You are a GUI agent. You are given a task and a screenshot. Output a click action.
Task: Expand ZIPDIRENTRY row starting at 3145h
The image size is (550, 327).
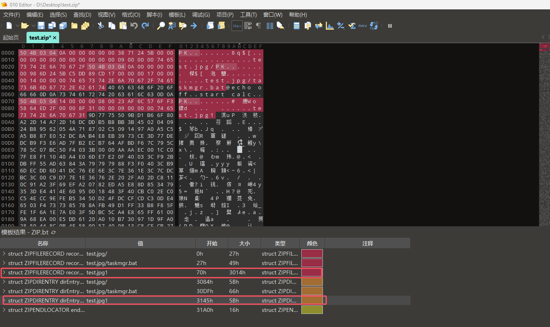pos(4,300)
